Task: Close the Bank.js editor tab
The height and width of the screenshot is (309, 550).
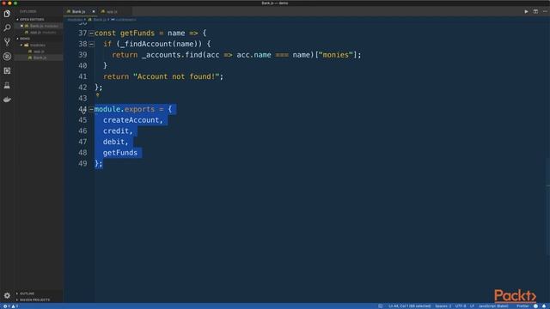Action: point(94,11)
